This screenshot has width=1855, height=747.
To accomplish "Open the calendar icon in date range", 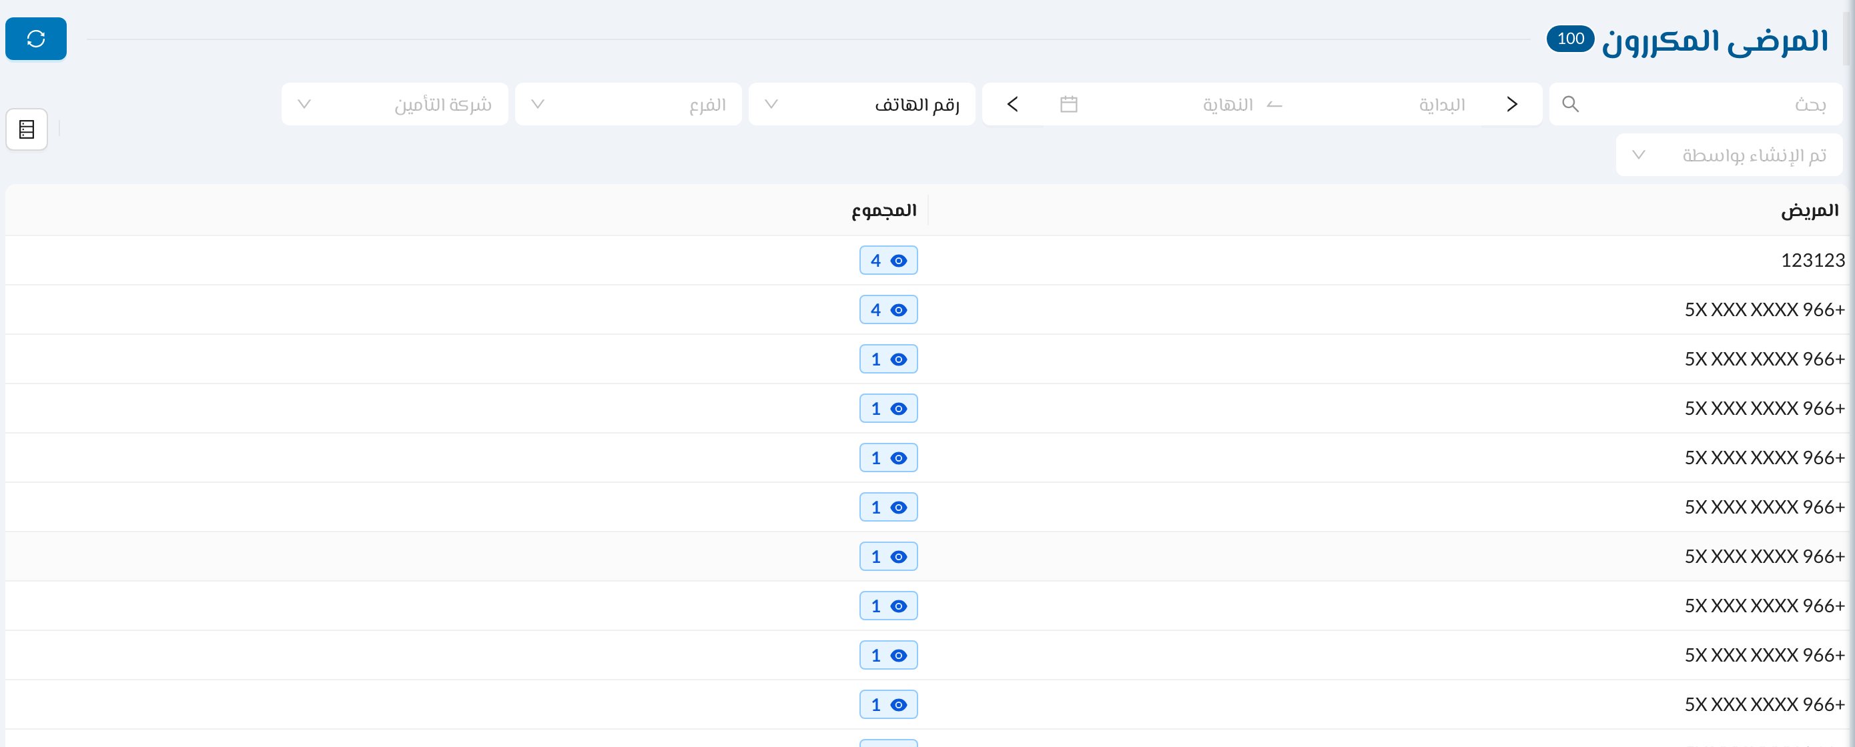I will [1069, 104].
